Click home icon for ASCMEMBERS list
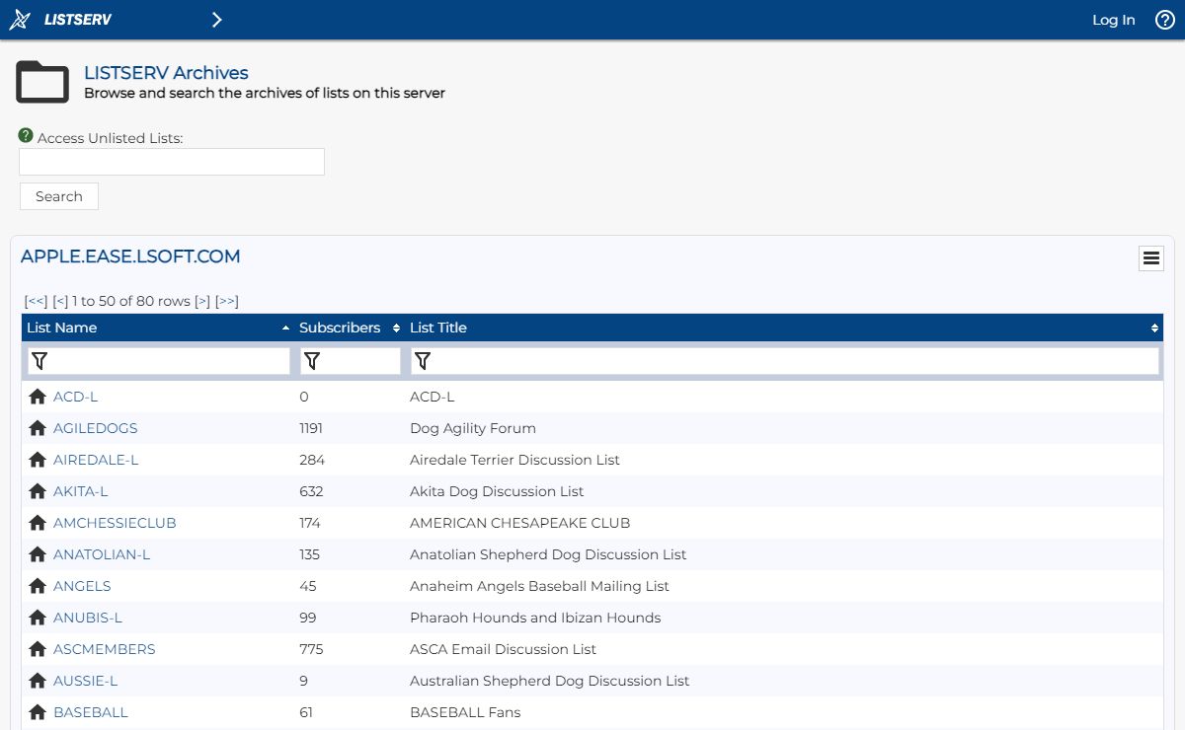The width and height of the screenshot is (1185, 730). (38, 649)
